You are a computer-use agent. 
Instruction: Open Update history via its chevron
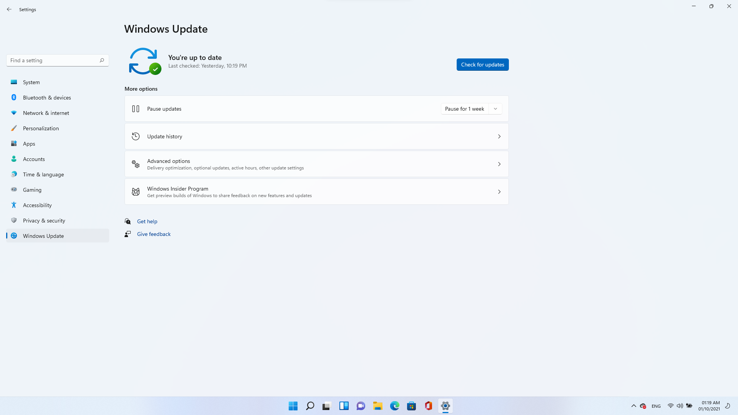(x=499, y=136)
